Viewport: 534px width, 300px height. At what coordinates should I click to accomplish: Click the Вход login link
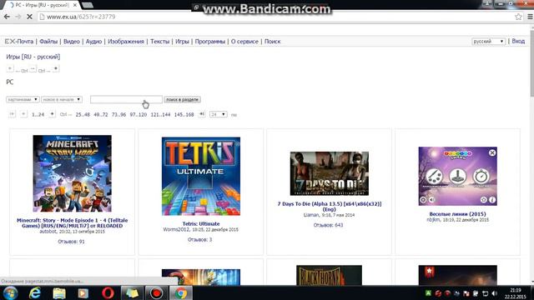click(x=518, y=41)
